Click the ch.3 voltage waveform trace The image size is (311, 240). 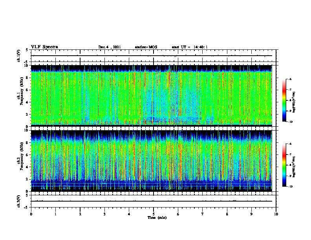coord(152,201)
